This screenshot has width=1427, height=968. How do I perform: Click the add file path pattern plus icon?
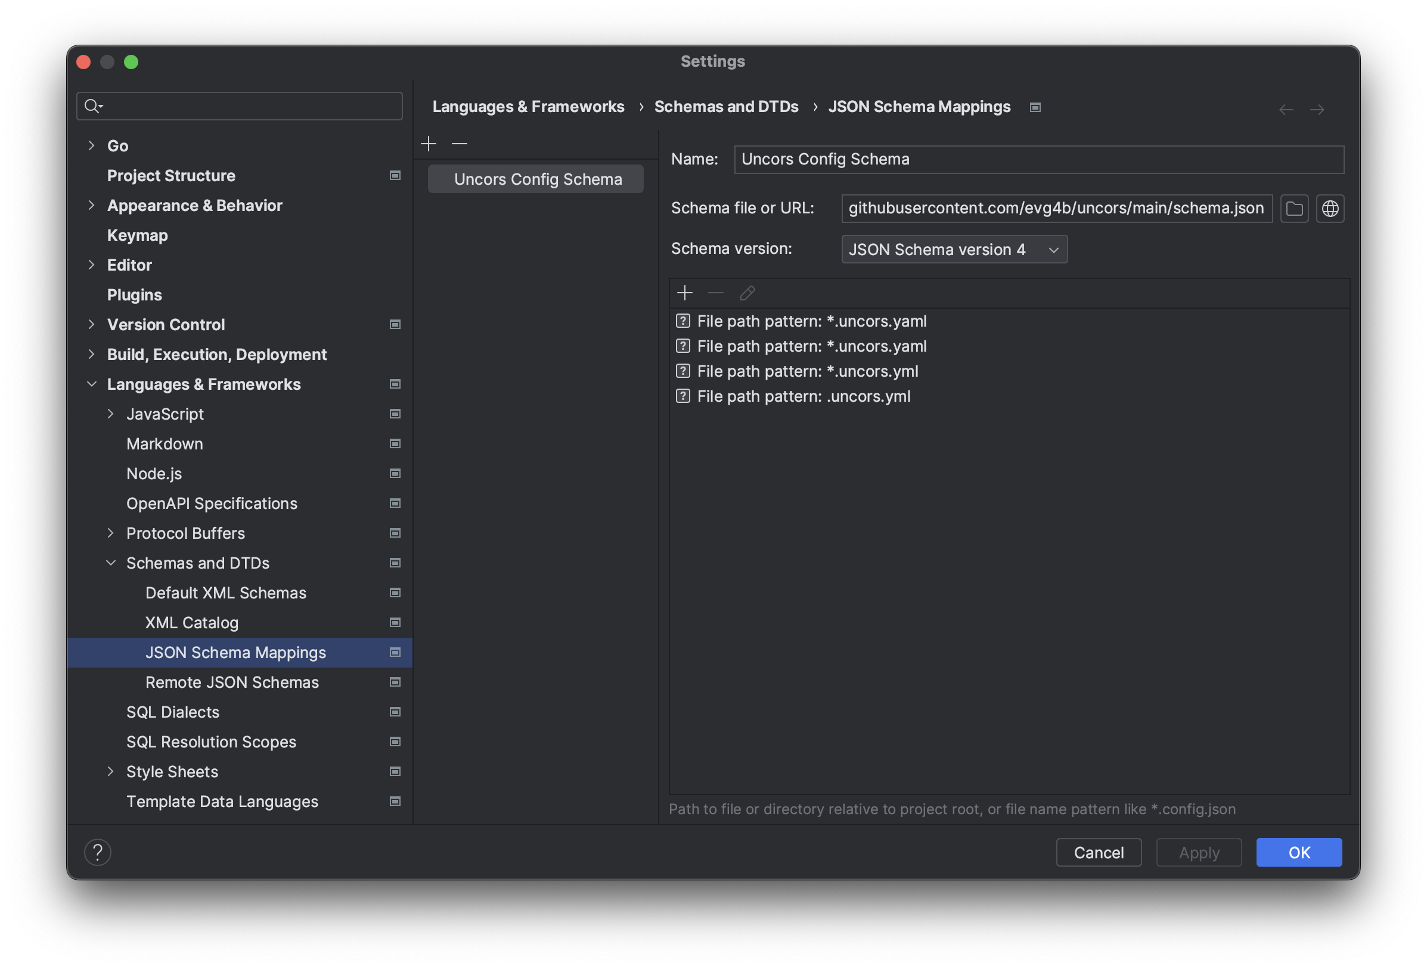point(685,293)
